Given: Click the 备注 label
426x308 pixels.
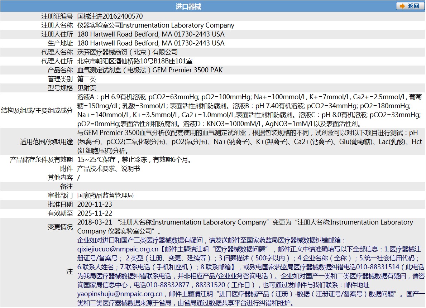Looking at the screenshot, I should point(67,187).
